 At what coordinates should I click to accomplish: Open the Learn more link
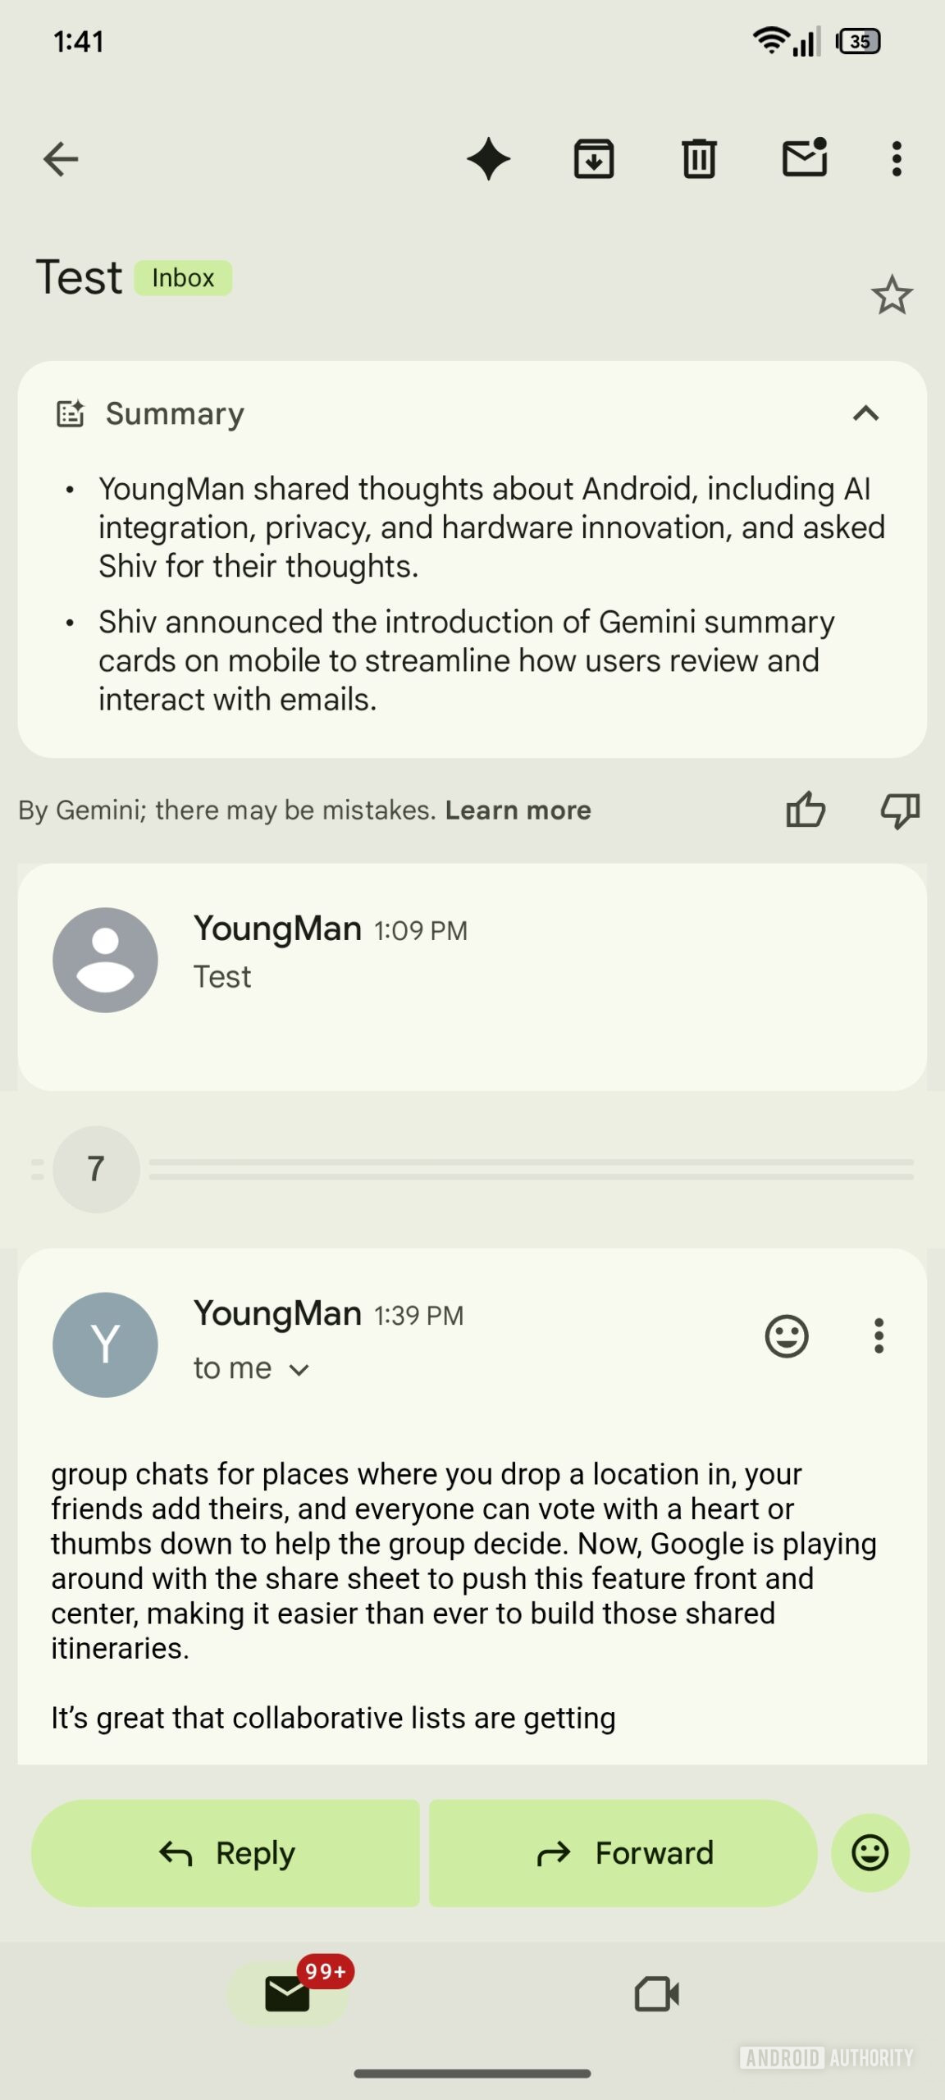pos(518,810)
